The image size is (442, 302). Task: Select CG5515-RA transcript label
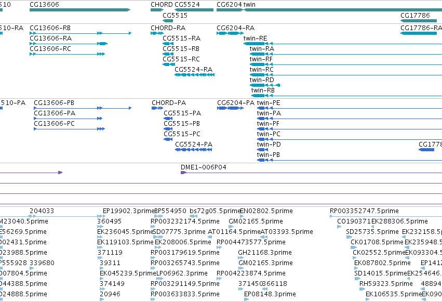point(182,38)
